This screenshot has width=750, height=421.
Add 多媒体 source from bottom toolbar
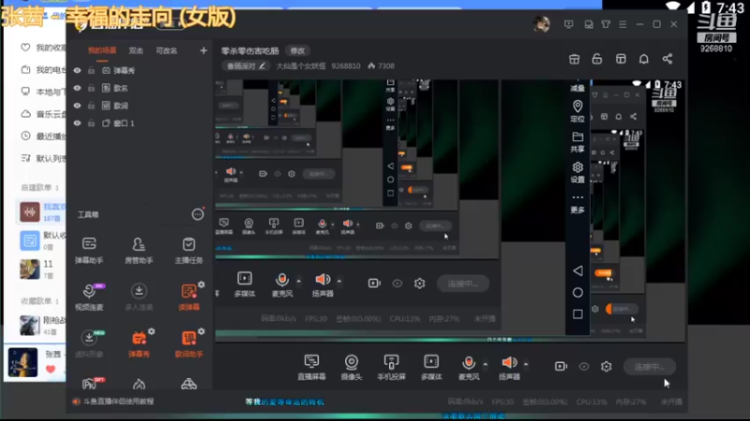tap(431, 367)
